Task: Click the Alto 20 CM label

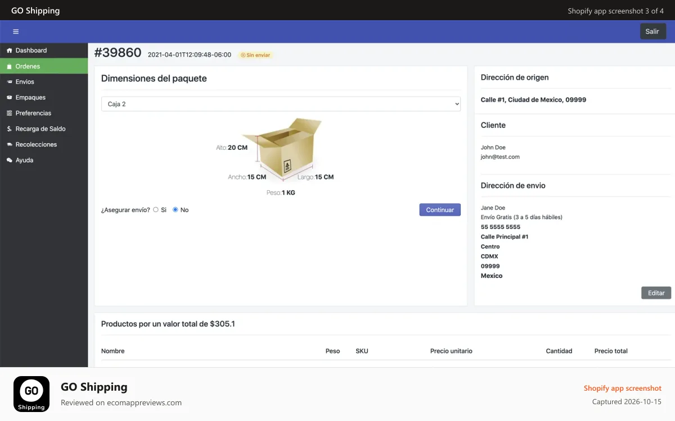Action: (232, 148)
